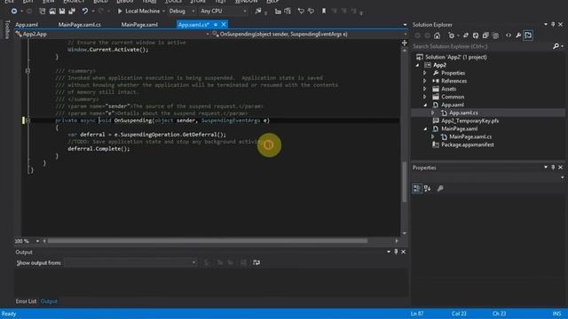Expand the Common folder
The image size is (568, 319).
coord(424,97)
